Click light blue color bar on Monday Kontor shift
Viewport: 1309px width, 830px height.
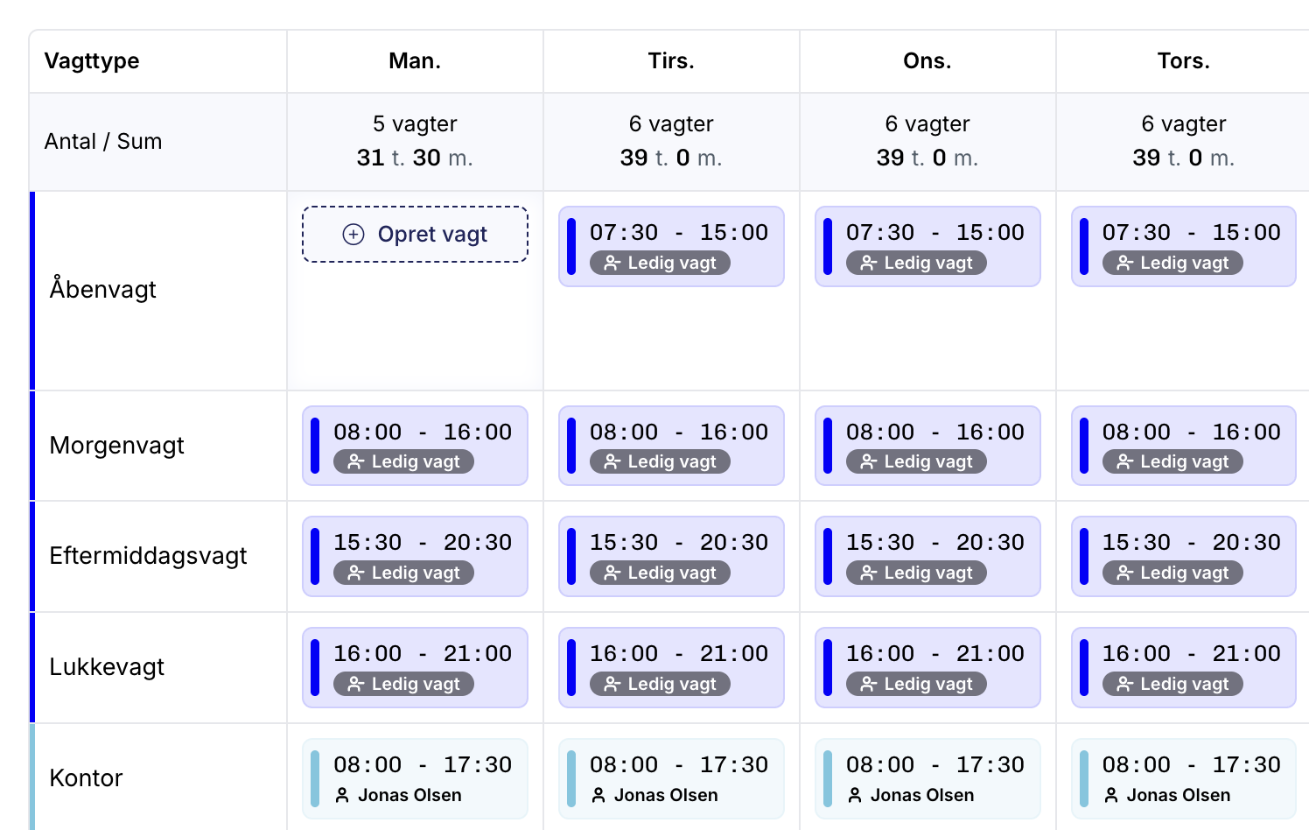pos(315,778)
